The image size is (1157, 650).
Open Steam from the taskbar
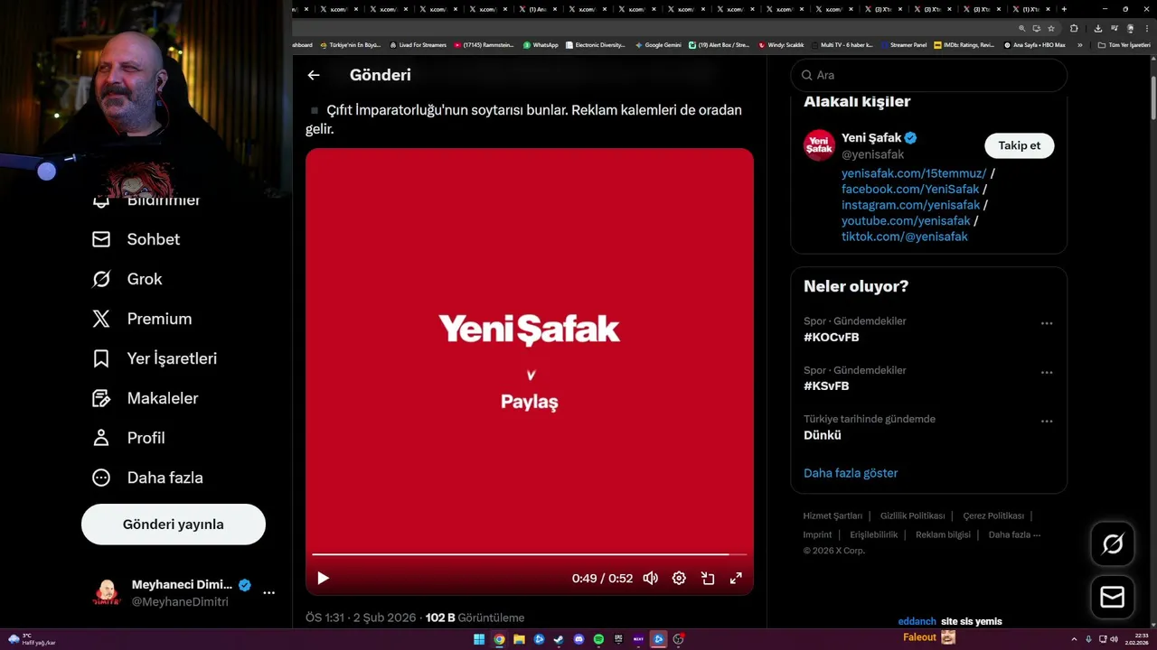[x=559, y=639]
